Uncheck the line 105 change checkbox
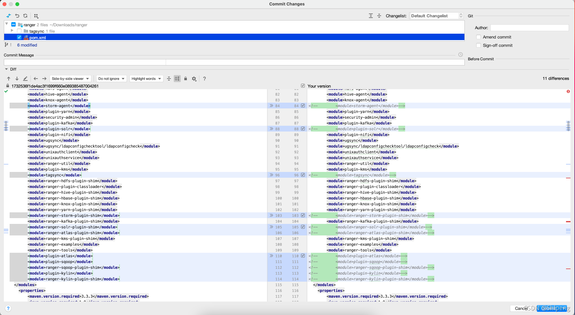575x315 pixels. point(303,227)
